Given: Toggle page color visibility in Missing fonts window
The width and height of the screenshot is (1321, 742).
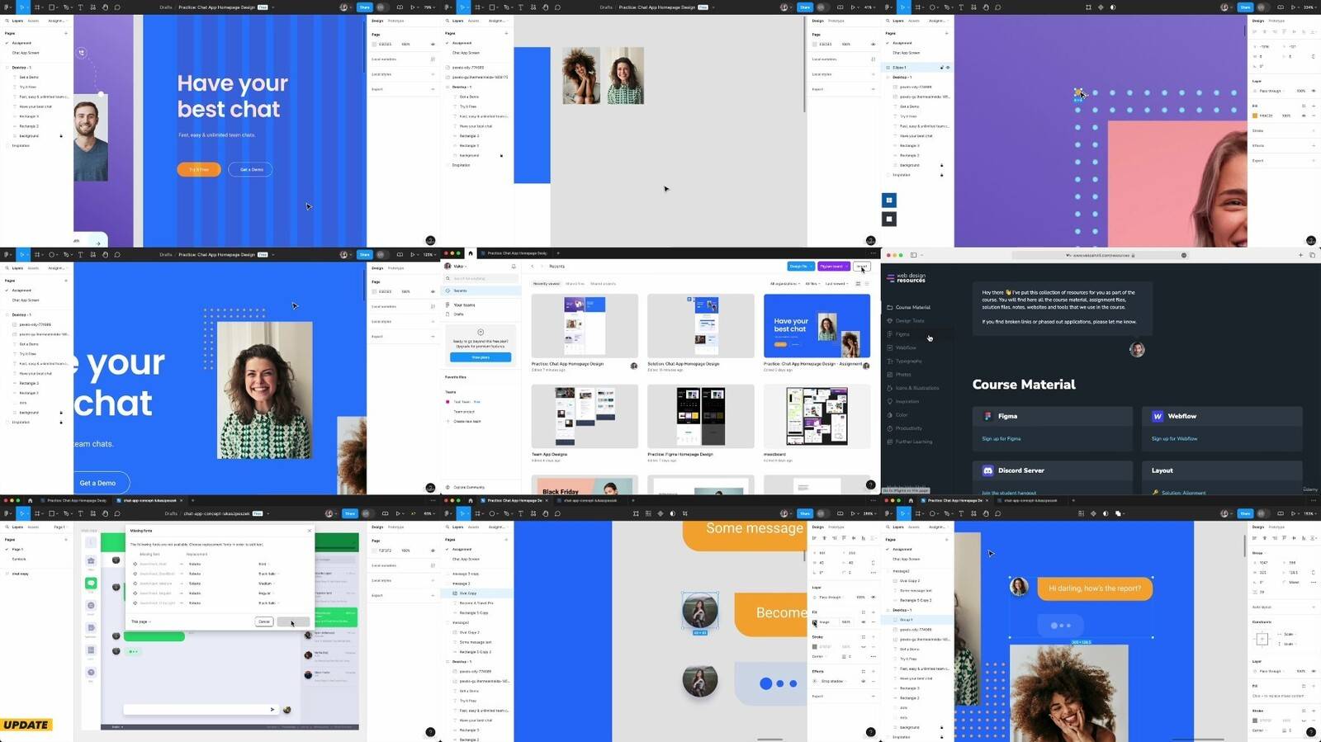Looking at the screenshot, I should click(433, 551).
